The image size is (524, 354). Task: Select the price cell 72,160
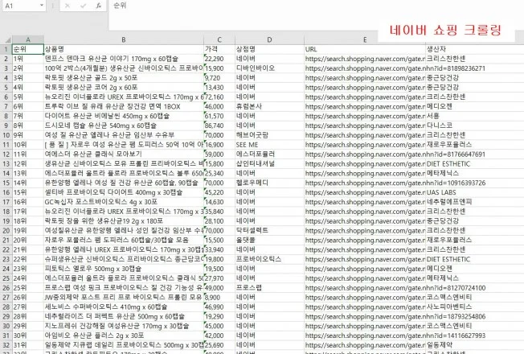coord(219,97)
